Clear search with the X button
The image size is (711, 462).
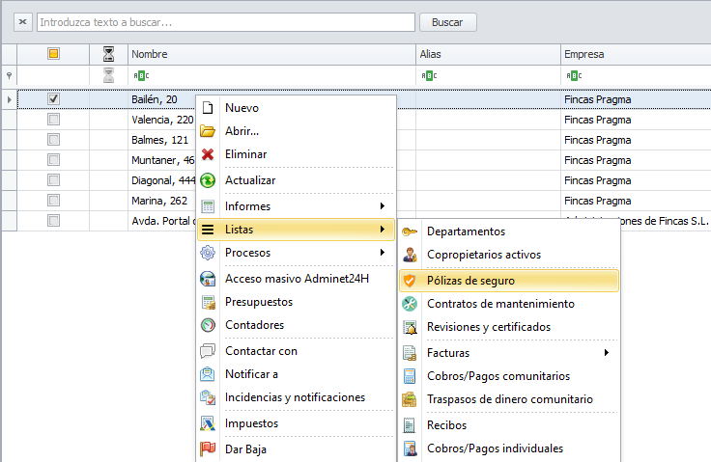[x=23, y=21]
